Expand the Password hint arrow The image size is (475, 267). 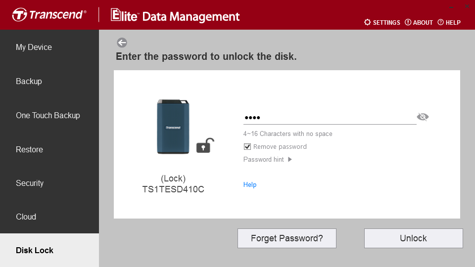pyautogui.click(x=290, y=160)
